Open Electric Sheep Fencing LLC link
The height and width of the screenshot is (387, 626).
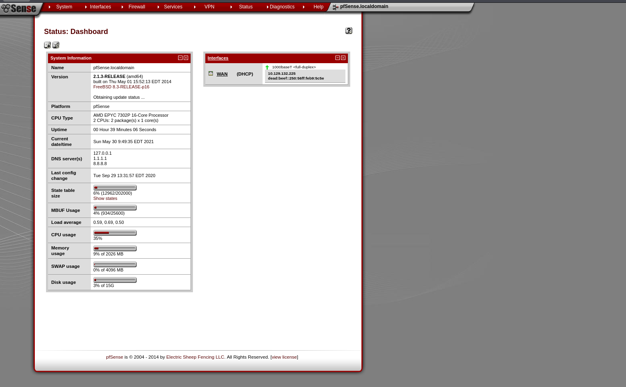pos(195,357)
